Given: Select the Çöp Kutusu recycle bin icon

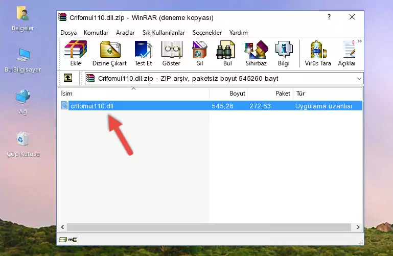Looking at the screenshot, I should point(23,139).
